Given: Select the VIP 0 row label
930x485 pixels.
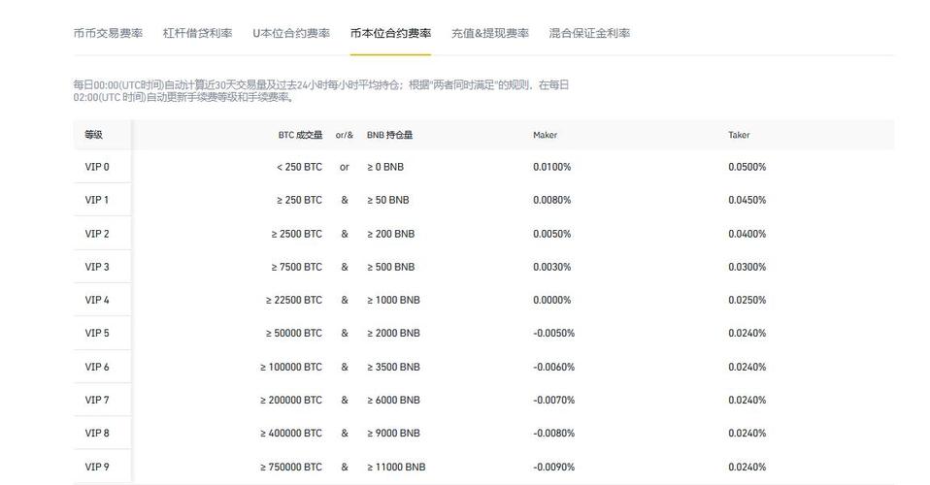Looking at the screenshot, I should 97,167.
